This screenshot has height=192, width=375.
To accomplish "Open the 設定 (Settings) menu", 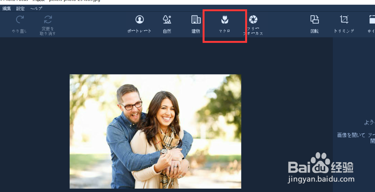I will (x=20, y=9).
